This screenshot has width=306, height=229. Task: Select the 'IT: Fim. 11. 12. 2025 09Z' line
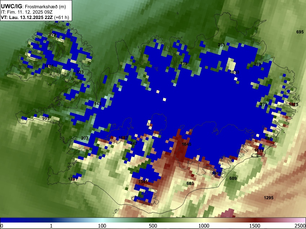[27, 12]
